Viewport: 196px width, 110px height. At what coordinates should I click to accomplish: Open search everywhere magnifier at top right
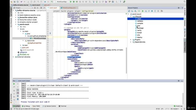point(184,2)
